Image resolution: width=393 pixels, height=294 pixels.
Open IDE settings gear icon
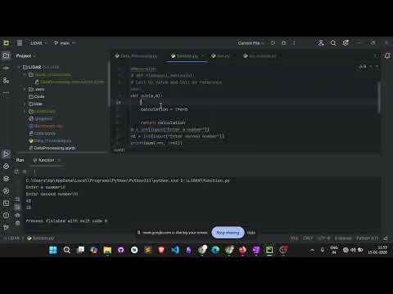(346, 43)
